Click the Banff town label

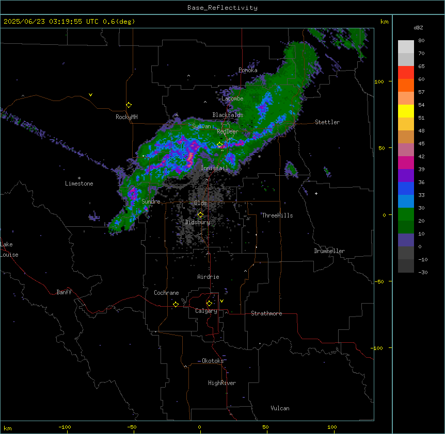pos(64,292)
